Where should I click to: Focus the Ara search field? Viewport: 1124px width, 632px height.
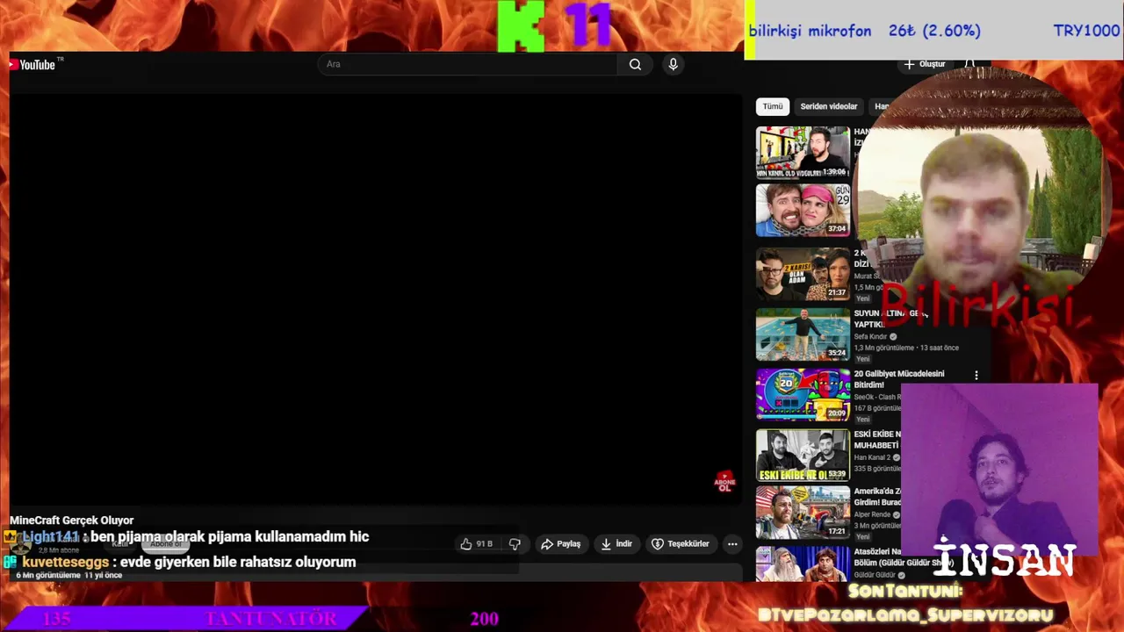point(468,64)
